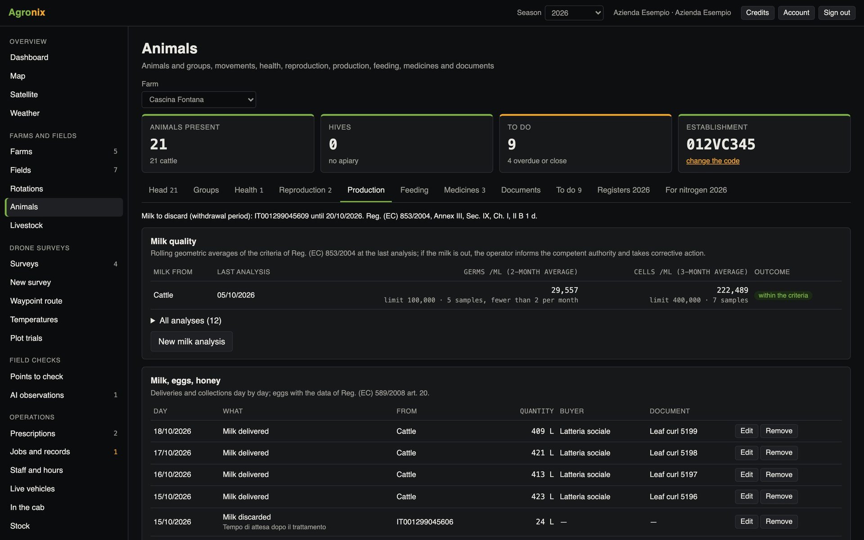Viewport: 864px width, 540px height.
Task: Open Jobs and records in sidebar
Action: click(63, 452)
